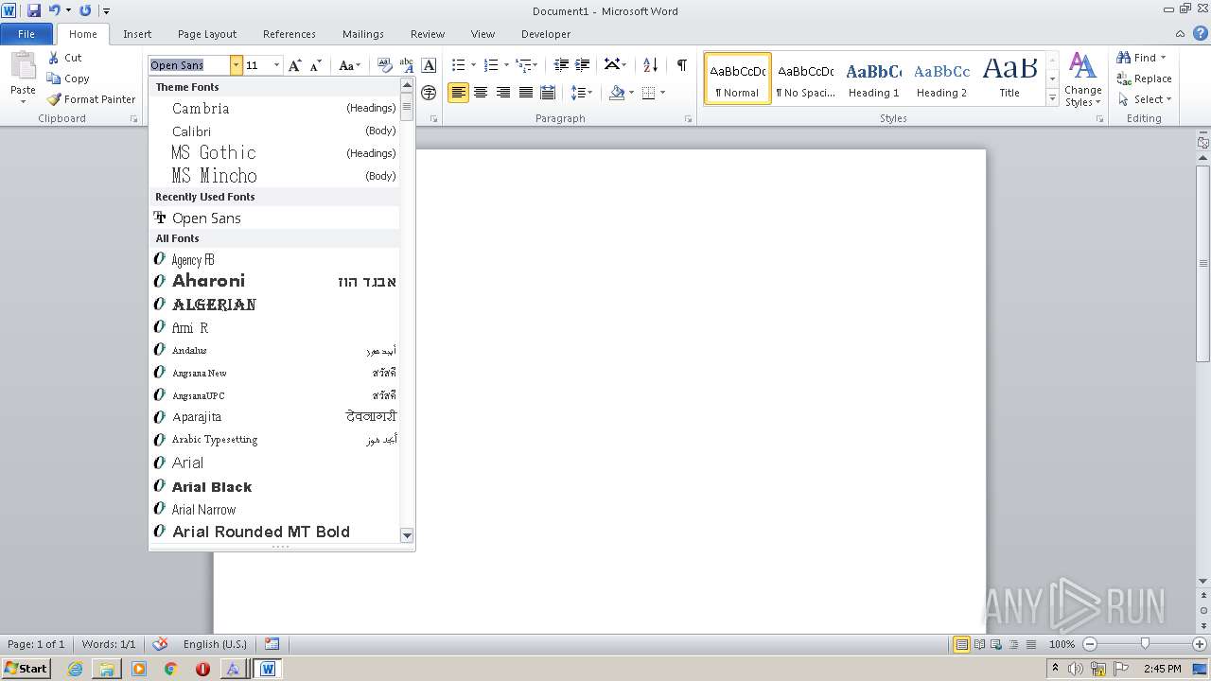Click Increase Indent icon
The height and width of the screenshot is (681, 1211).
pos(583,65)
